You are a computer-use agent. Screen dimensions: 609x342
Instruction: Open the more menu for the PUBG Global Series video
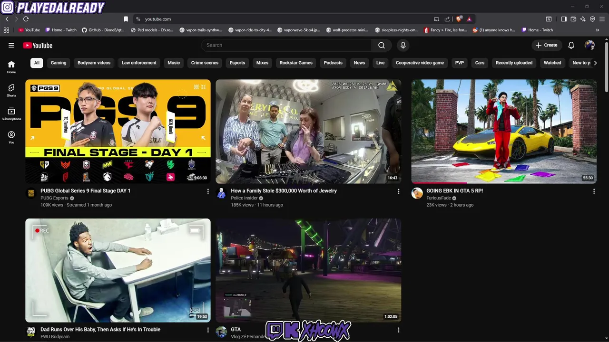click(207, 191)
